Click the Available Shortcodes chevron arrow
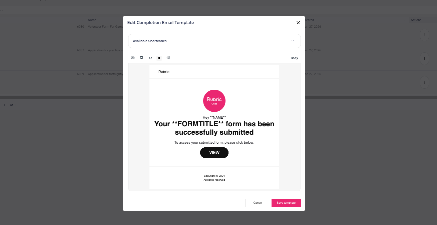 [293, 41]
